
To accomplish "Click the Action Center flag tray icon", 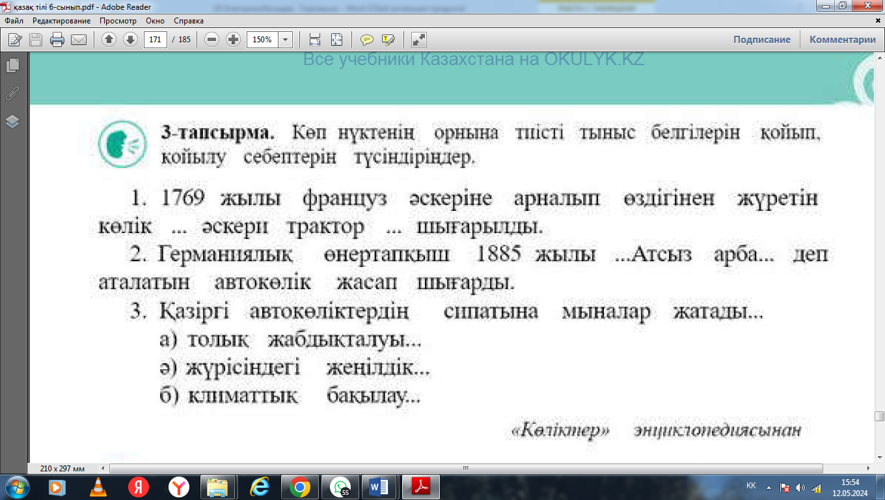I will point(785,487).
